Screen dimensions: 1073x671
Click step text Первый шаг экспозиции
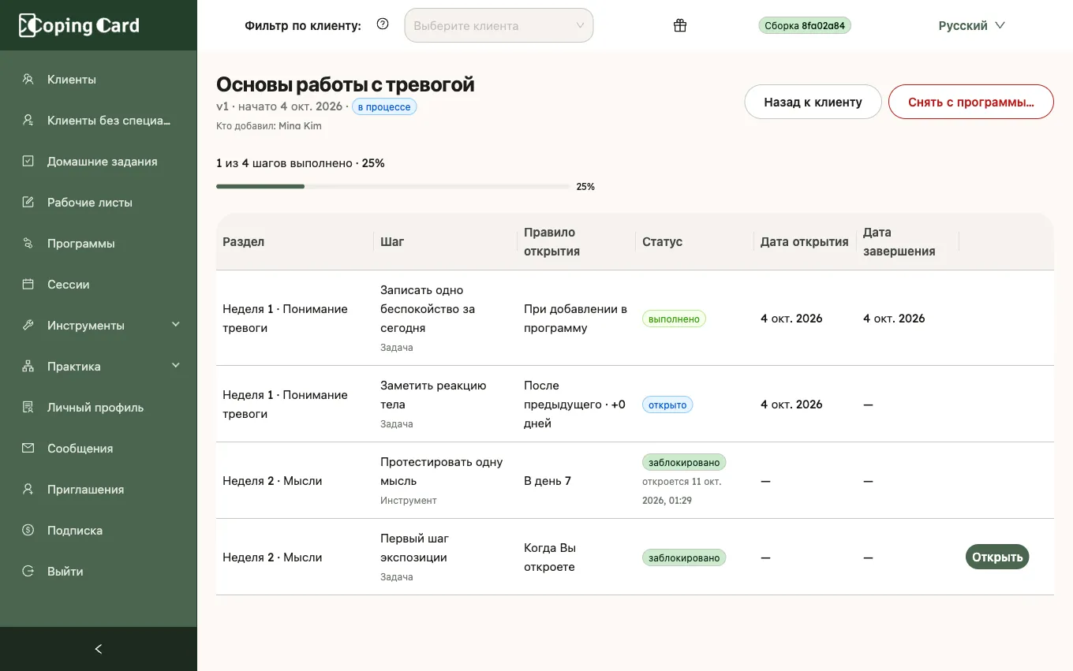(415, 548)
